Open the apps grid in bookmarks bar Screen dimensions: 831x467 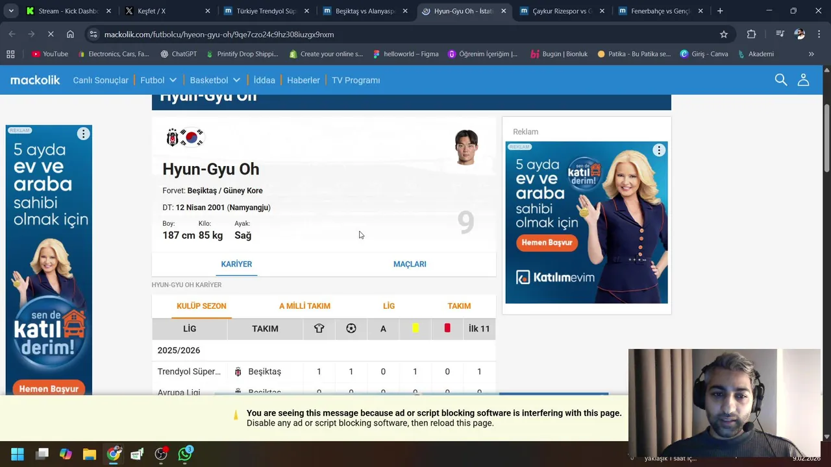click(10, 54)
